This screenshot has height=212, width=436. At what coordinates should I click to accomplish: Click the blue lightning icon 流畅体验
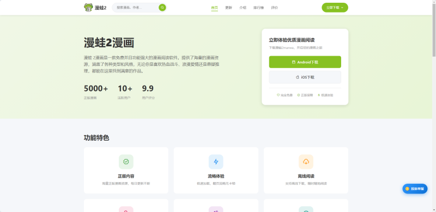pyautogui.click(x=216, y=162)
